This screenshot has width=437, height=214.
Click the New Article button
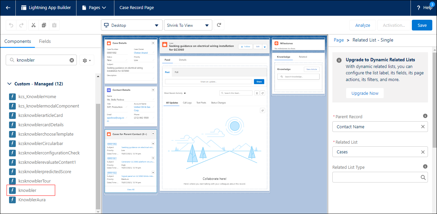point(312,69)
